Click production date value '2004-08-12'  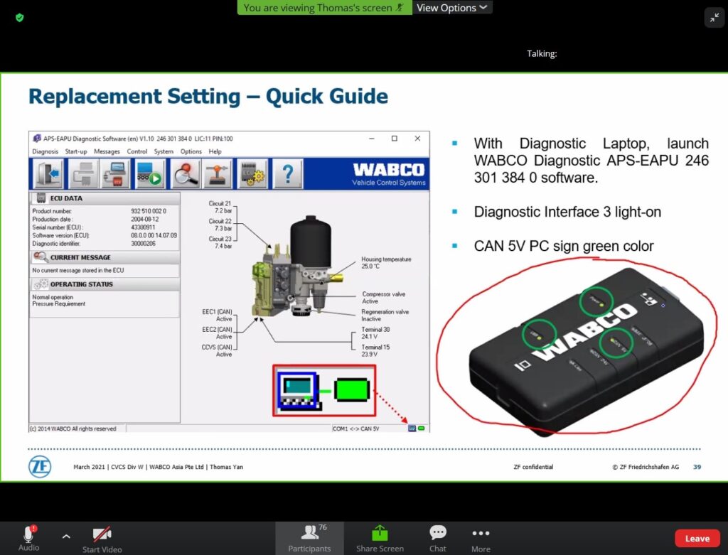point(145,219)
